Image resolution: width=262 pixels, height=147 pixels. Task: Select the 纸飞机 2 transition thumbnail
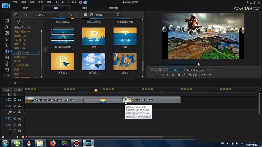[x=94, y=62]
